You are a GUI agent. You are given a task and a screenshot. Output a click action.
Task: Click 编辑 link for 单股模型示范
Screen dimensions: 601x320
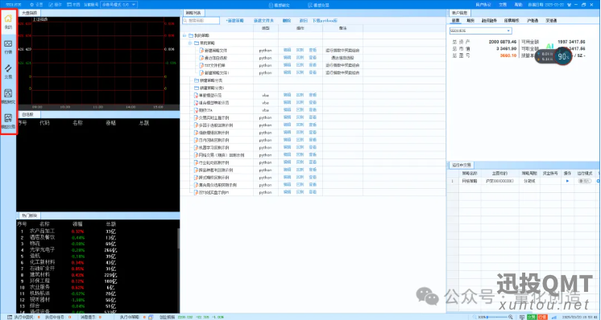287,95
